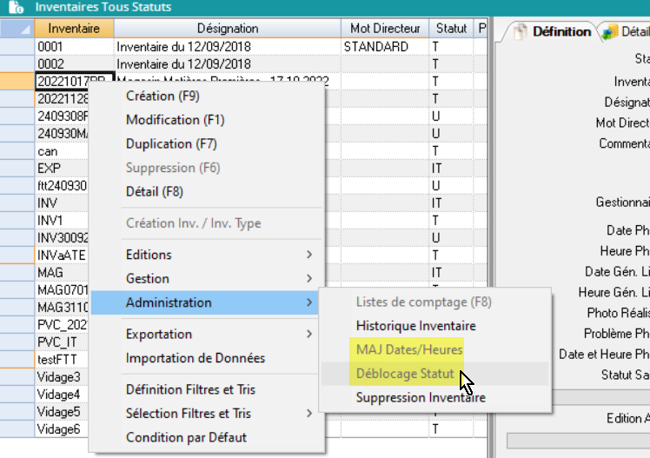
Task: Click the window icon beside Inventaires Tous Statuts
Action: (x=15, y=7)
